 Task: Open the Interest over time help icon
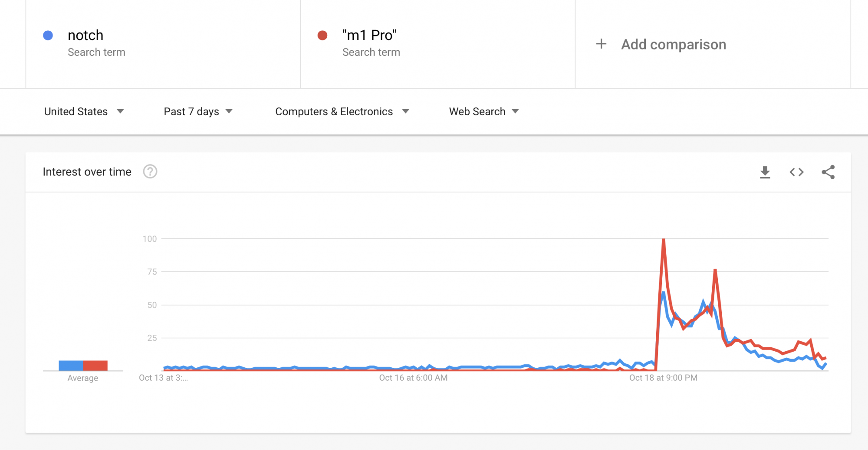coord(150,172)
